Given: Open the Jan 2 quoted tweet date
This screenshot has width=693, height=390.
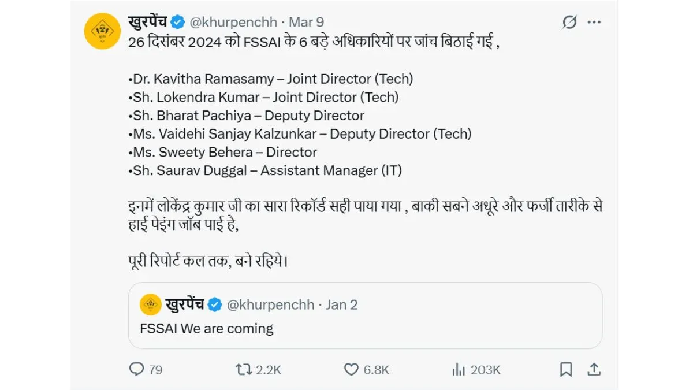Looking at the screenshot, I should (342, 304).
